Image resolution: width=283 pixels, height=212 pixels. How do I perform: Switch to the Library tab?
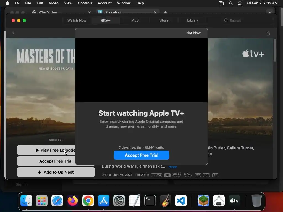(193, 20)
